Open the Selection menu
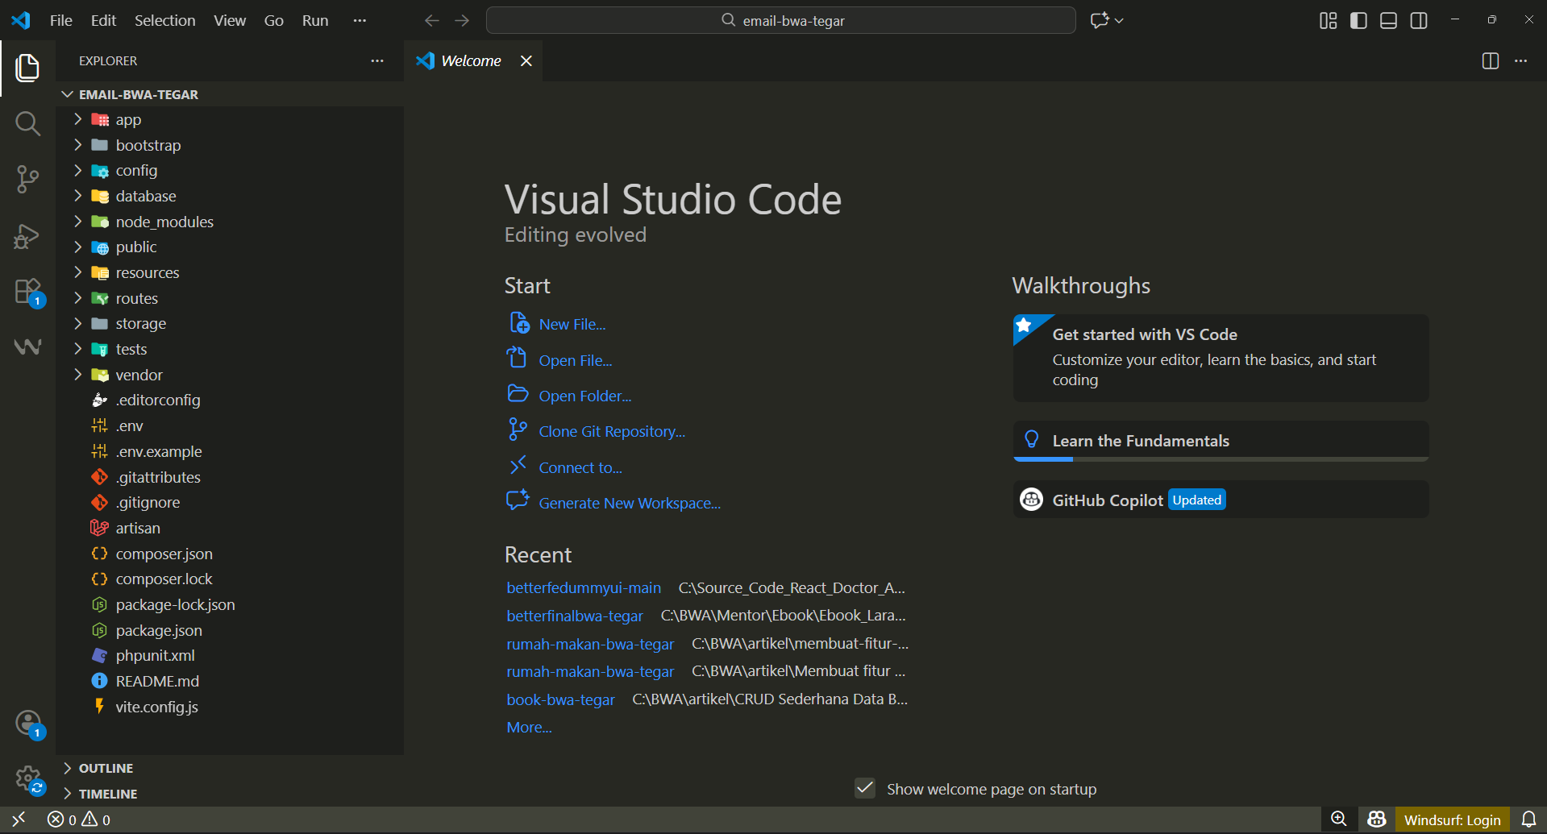The width and height of the screenshot is (1547, 834). coord(164,20)
